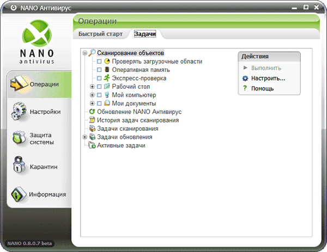327x252 pixels.
Task: Select the Задачи tab
Action: (145, 34)
